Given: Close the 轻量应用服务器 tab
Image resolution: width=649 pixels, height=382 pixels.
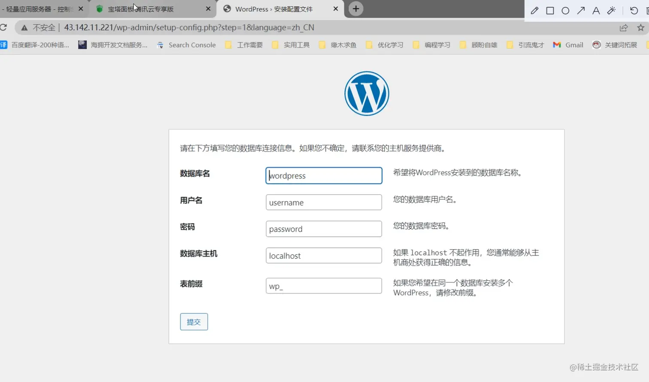Looking at the screenshot, I should 81,9.
